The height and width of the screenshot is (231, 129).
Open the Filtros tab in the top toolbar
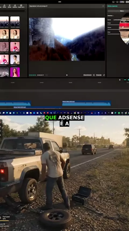click(4, 6)
